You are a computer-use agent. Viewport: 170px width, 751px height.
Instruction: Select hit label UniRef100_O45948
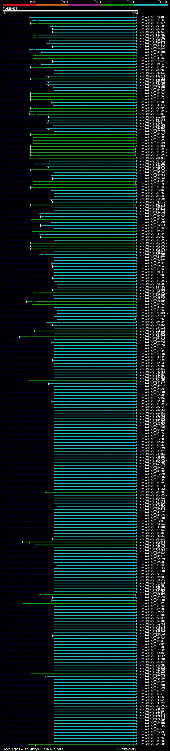(152, 307)
